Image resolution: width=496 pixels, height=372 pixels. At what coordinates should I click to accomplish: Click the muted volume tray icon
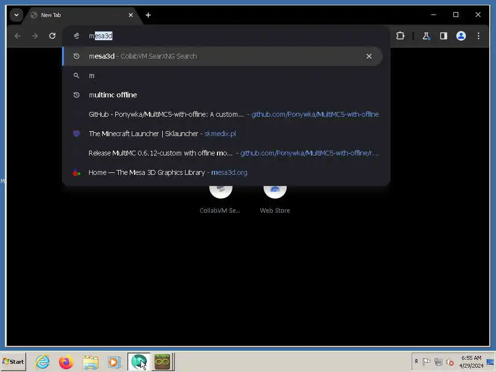pos(449,361)
